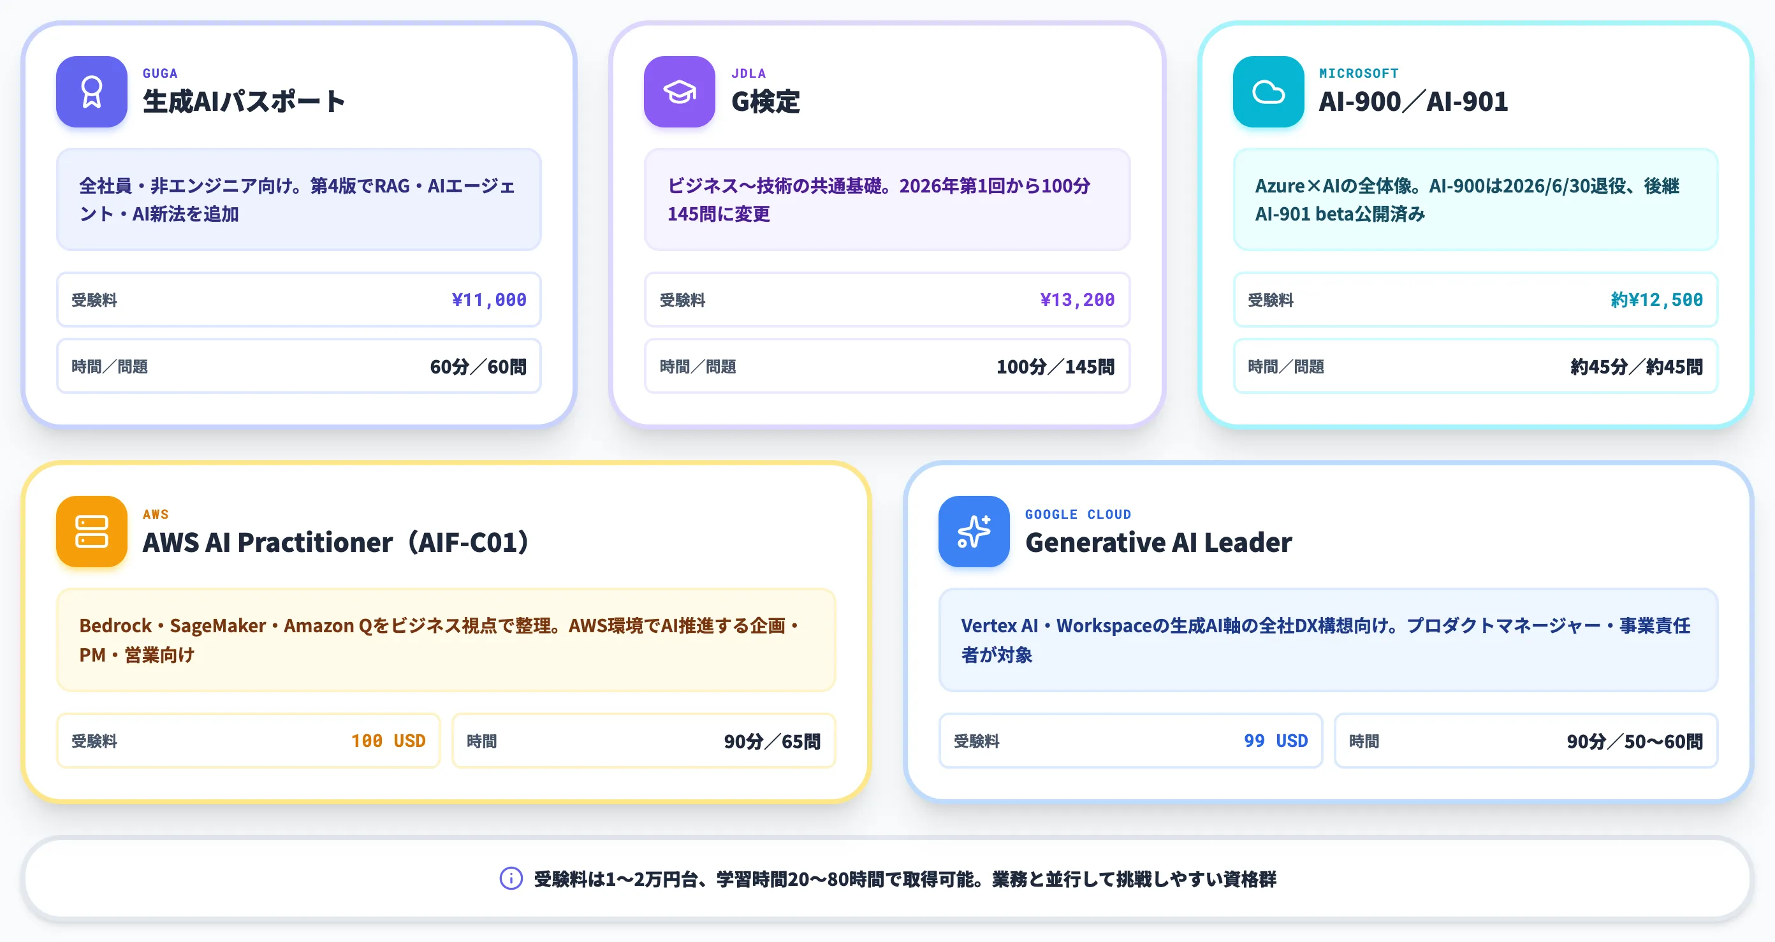Click the Vertex AI・Workspace description box

point(1329,640)
